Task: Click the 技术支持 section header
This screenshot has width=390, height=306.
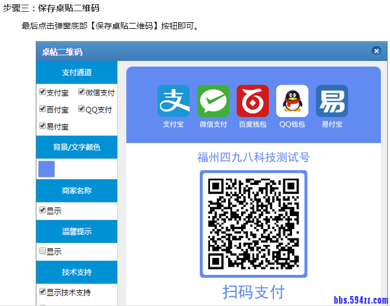Action: click(x=77, y=272)
